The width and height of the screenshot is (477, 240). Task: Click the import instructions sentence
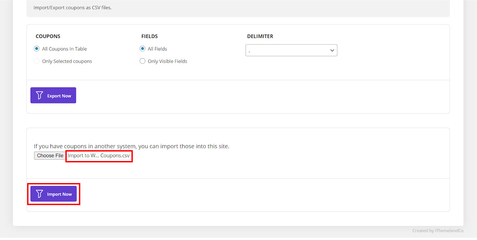click(x=131, y=146)
